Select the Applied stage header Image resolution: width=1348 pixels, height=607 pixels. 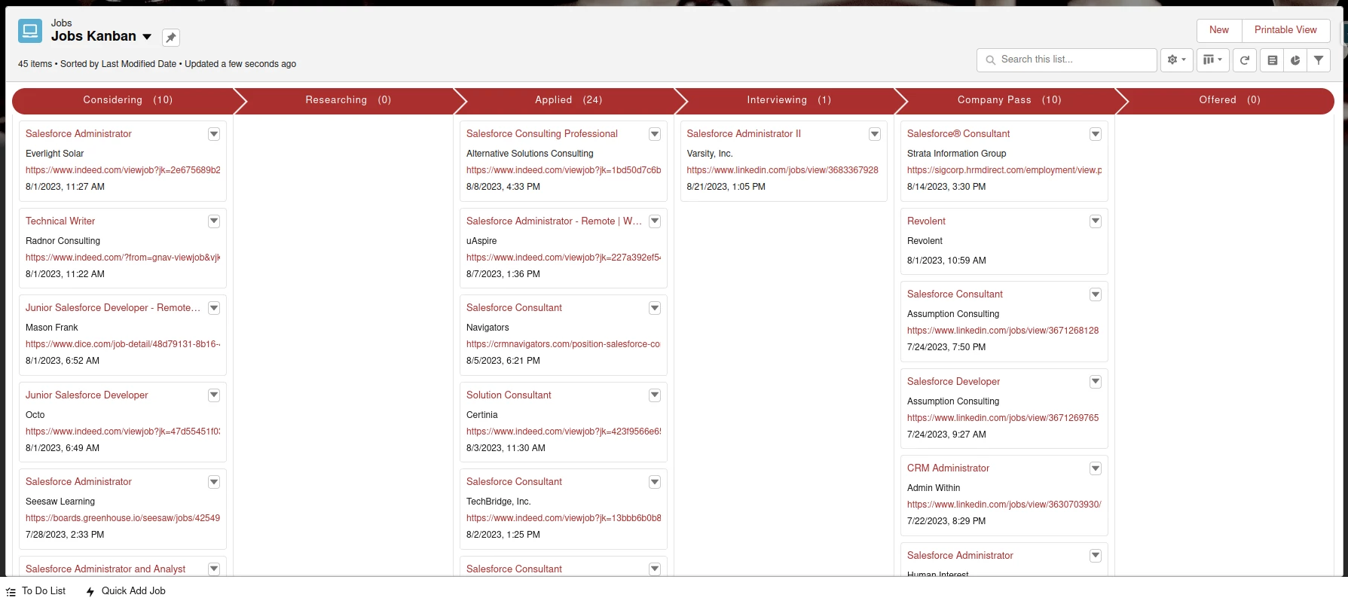[568, 100]
